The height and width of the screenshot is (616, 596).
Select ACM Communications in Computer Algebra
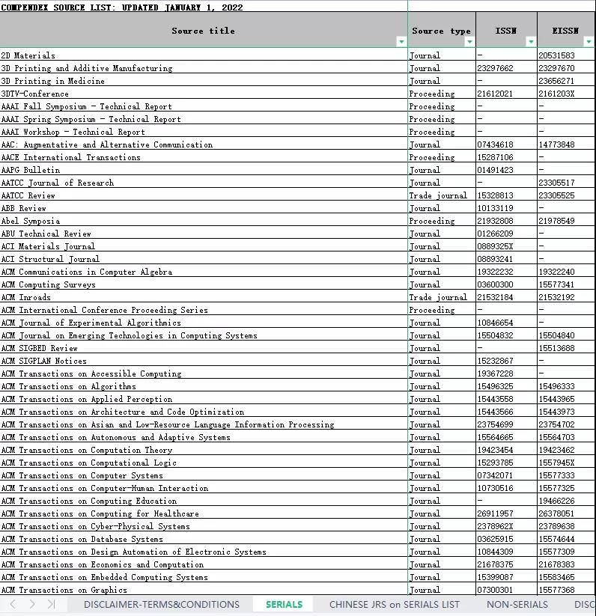click(204, 272)
